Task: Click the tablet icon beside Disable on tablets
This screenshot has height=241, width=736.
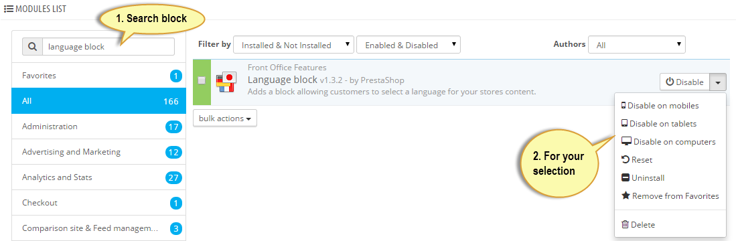Action: coord(624,124)
